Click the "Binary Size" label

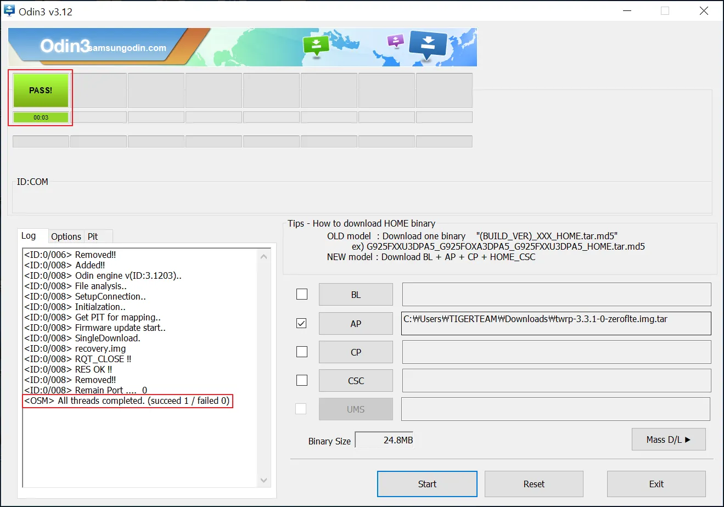(329, 441)
